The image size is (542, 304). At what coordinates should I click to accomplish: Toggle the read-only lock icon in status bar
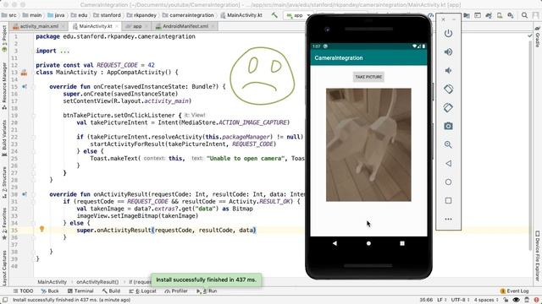506,300
